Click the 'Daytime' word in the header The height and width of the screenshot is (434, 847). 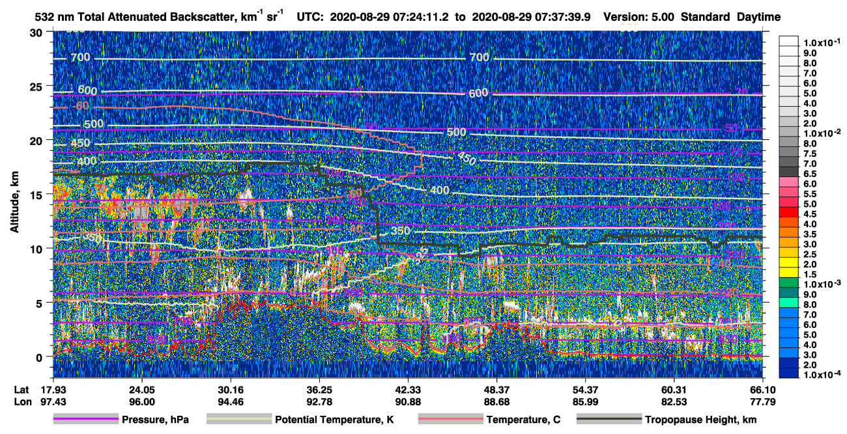pos(759,17)
